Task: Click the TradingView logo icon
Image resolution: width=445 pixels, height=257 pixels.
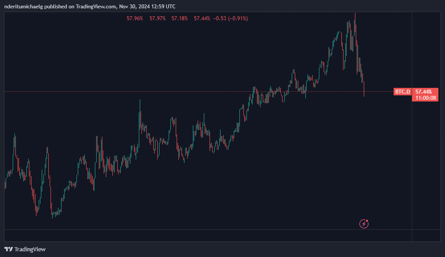Action: (x=8, y=249)
